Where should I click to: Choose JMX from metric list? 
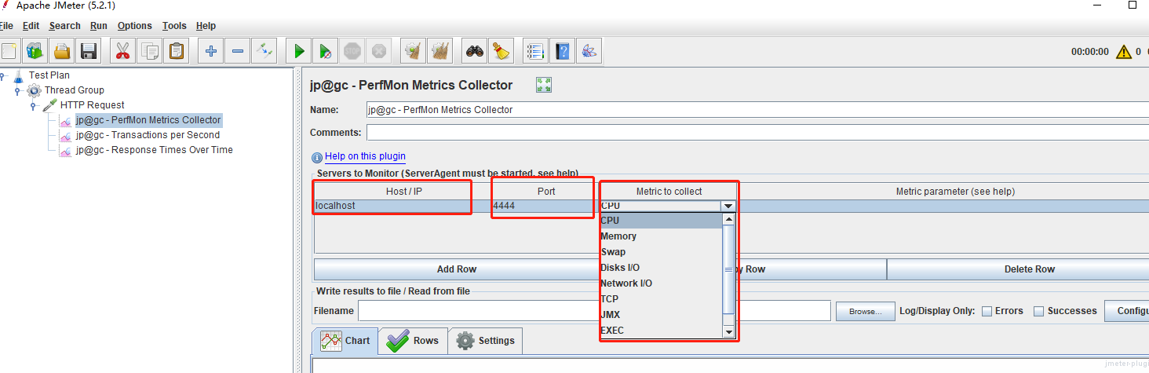click(x=661, y=315)
